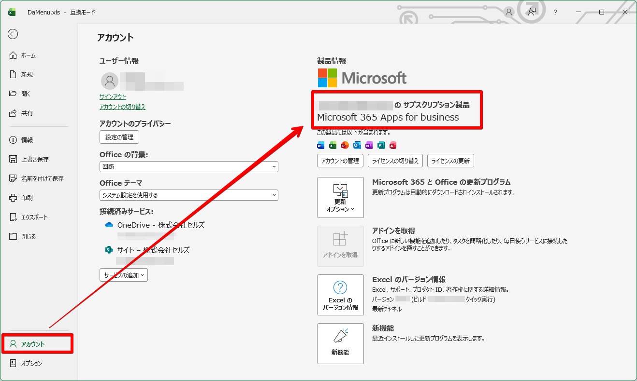Click ライセンスの切り替え (Change License) button
This screenshot has width=637, height=381.
[x=396, y=161]
